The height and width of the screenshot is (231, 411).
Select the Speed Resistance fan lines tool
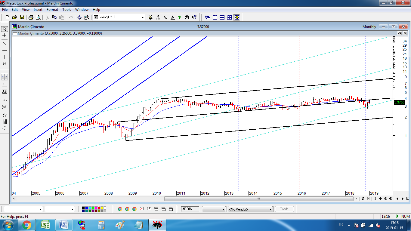tap(5, 106)
